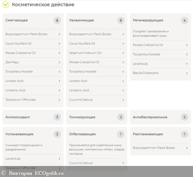Click the arrow next to Betula Pubescens
The width and height of the screenshot is (193, 177).
pos(187,73)
